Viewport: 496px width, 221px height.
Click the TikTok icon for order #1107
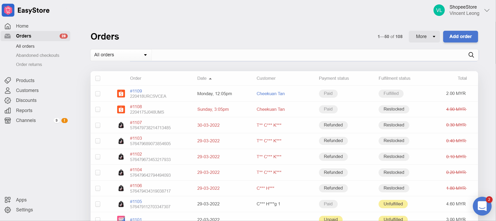121,125
